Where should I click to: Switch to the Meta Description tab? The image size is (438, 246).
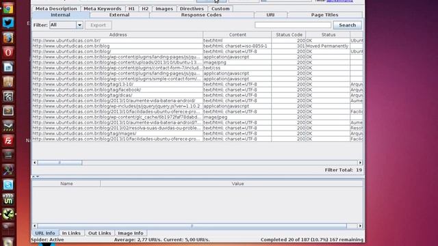56,9
